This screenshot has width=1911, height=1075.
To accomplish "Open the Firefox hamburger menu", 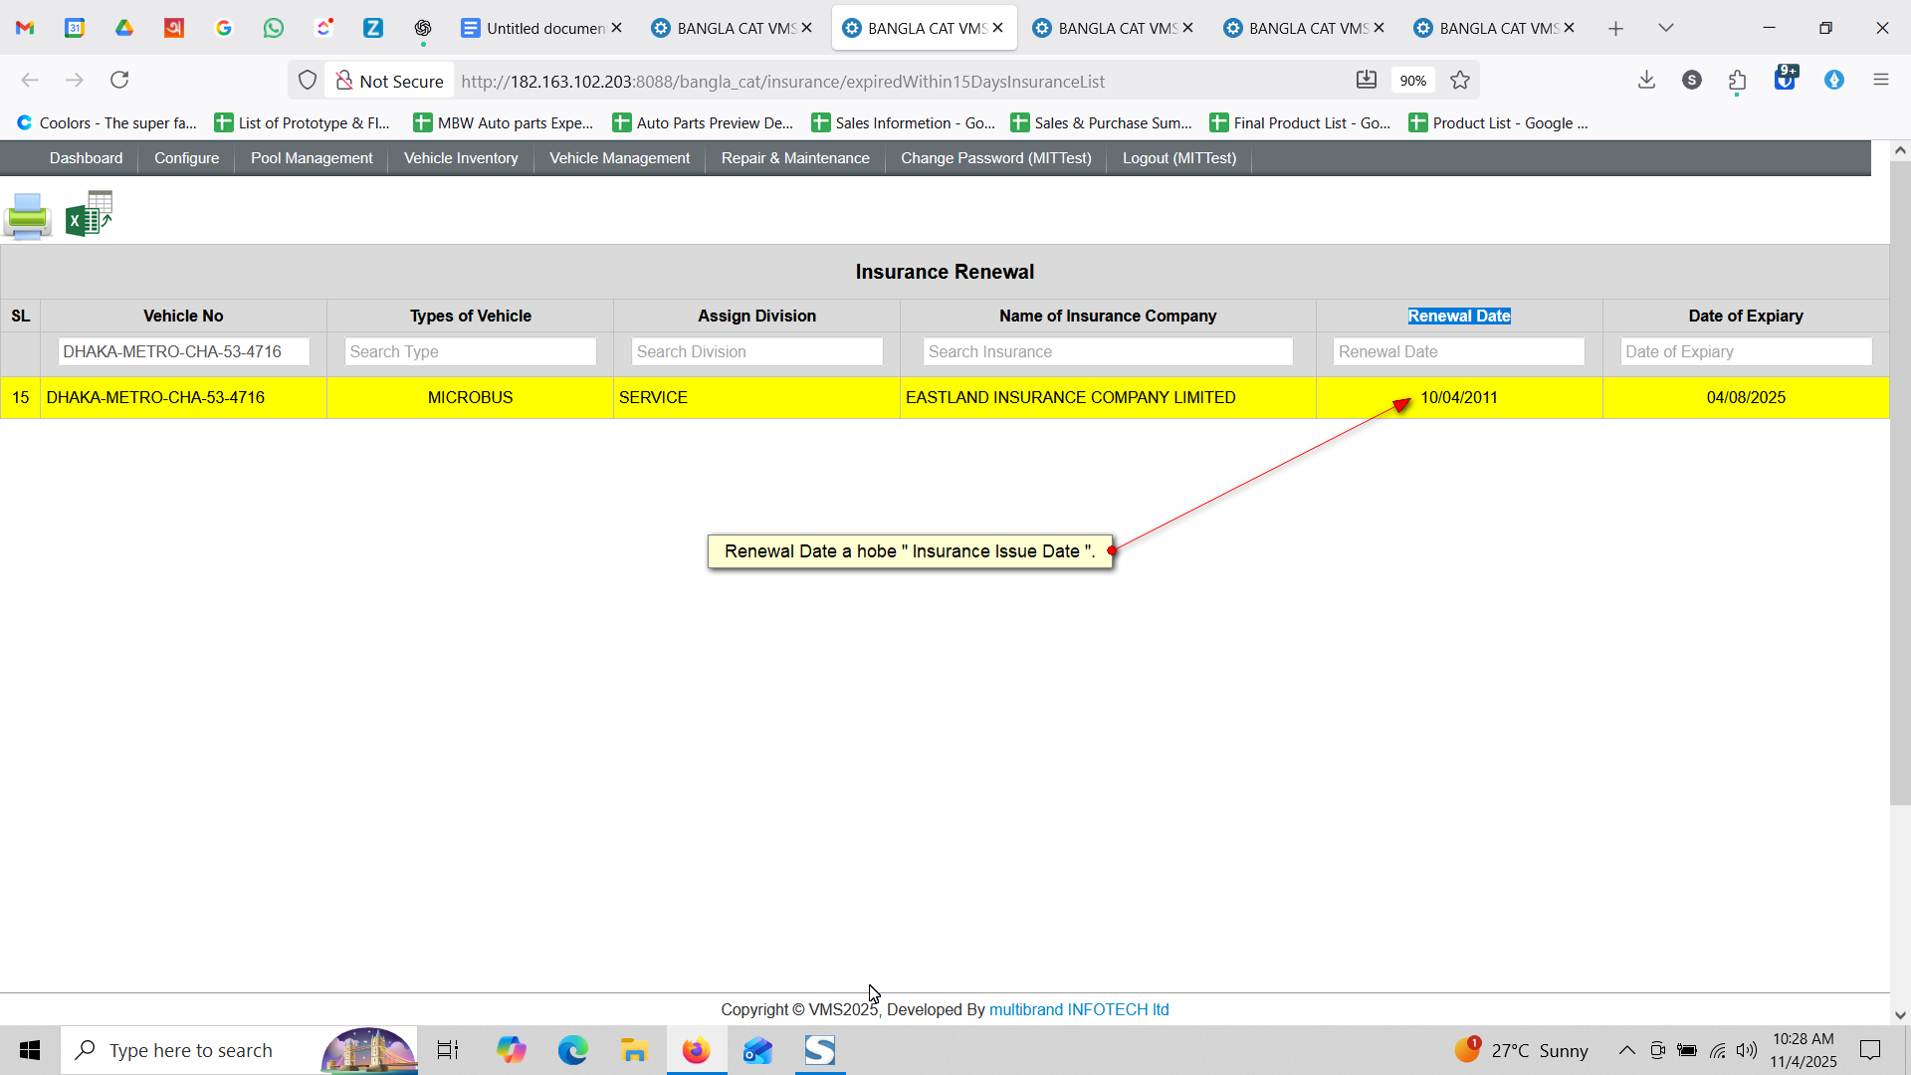I will tap(1880, 80).
